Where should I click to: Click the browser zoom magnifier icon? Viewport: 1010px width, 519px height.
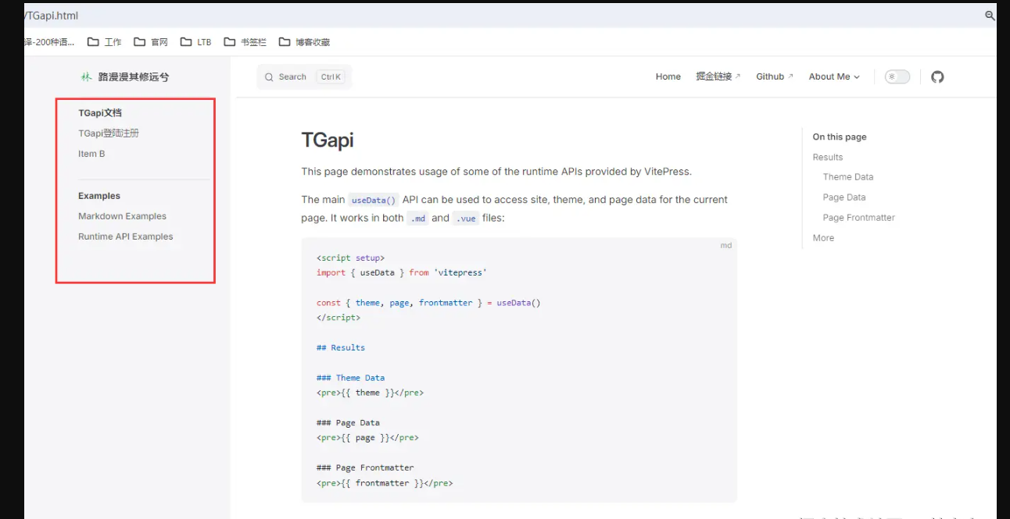(x=989, y=16)
